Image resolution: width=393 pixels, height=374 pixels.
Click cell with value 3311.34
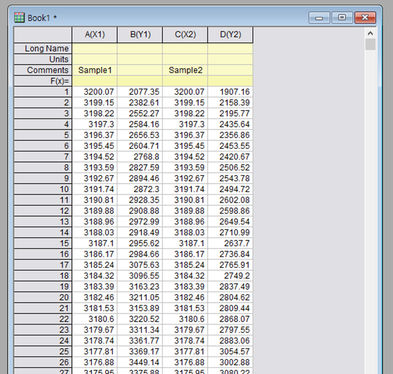[x=140, y=329]
